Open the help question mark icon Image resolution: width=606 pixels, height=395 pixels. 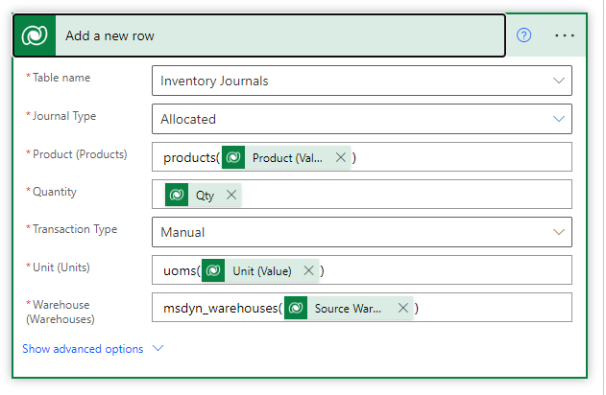click(523, 35)
